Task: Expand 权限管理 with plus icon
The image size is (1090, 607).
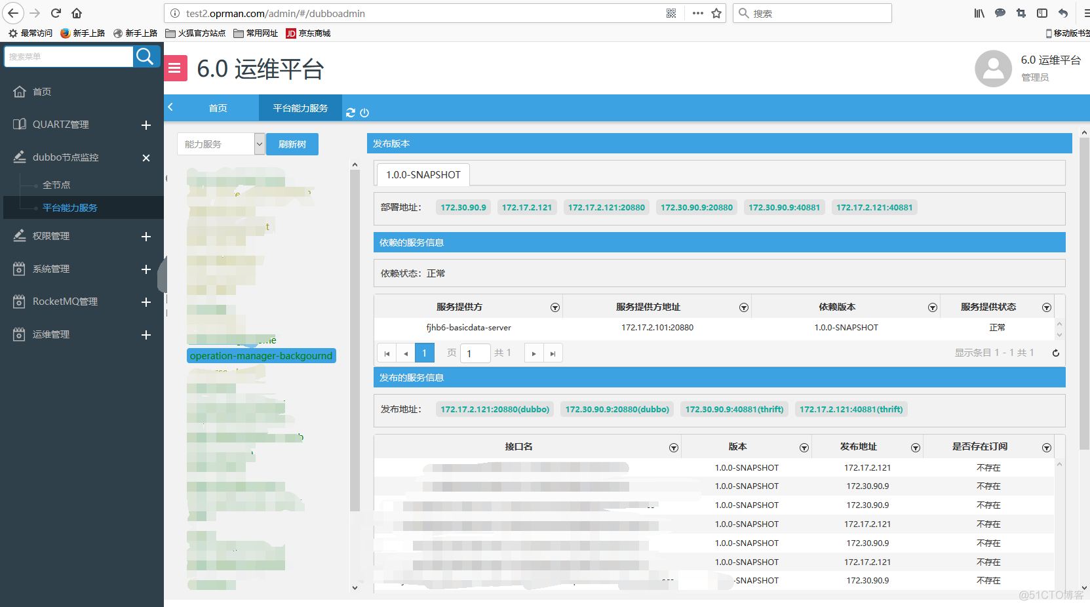Action: tap(146, 237)
